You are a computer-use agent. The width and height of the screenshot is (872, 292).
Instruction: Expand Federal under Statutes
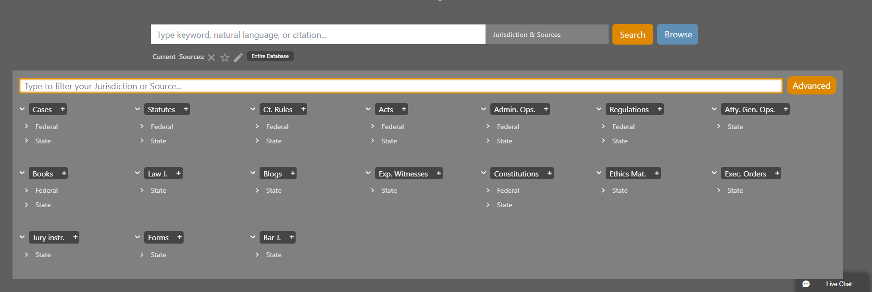coord(142,127)
